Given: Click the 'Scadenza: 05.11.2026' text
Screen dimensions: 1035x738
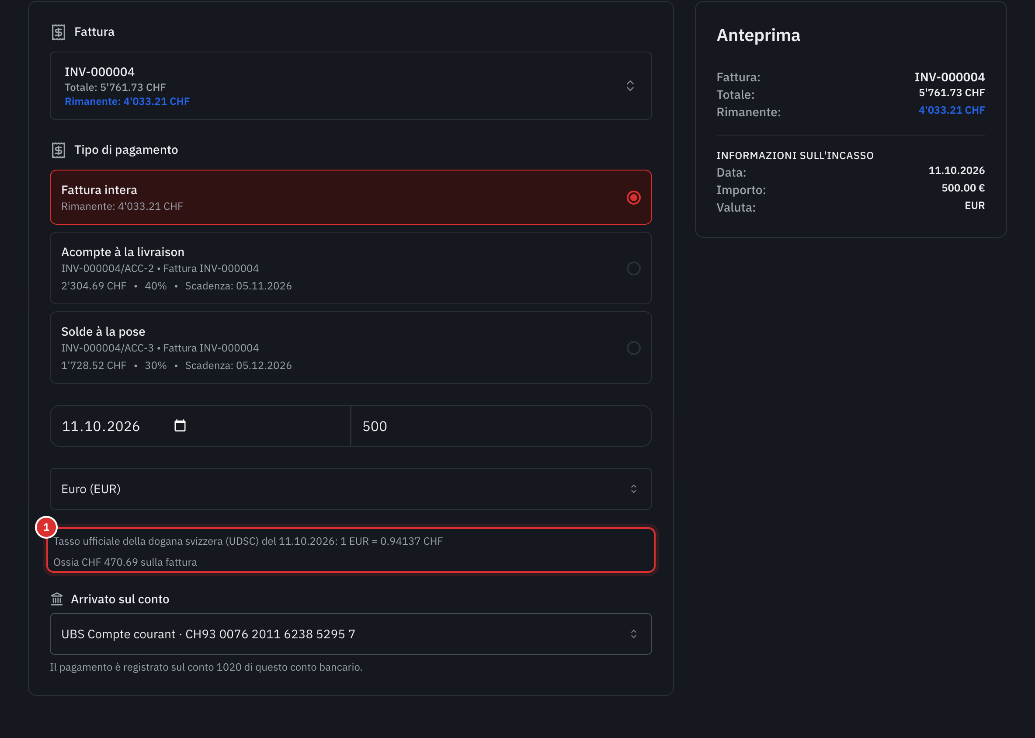Looking at the screenshot, I should (239, 286).
